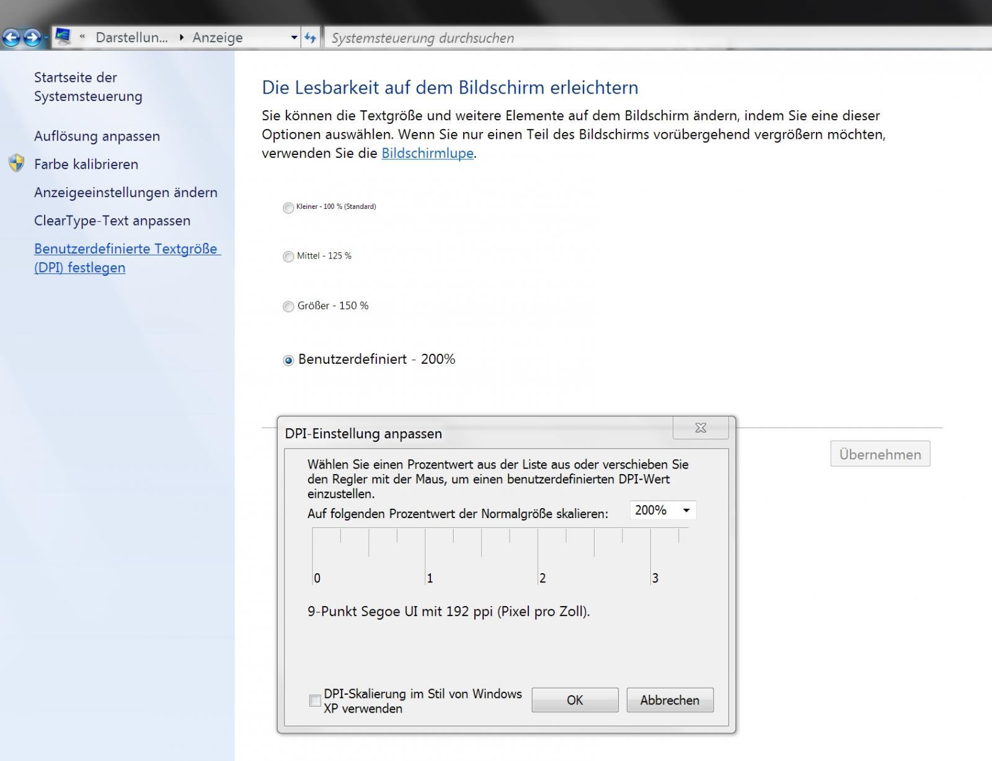Open Anzeigeeinstellungen ändern link
992x761 pixels.
coord(126,192)
